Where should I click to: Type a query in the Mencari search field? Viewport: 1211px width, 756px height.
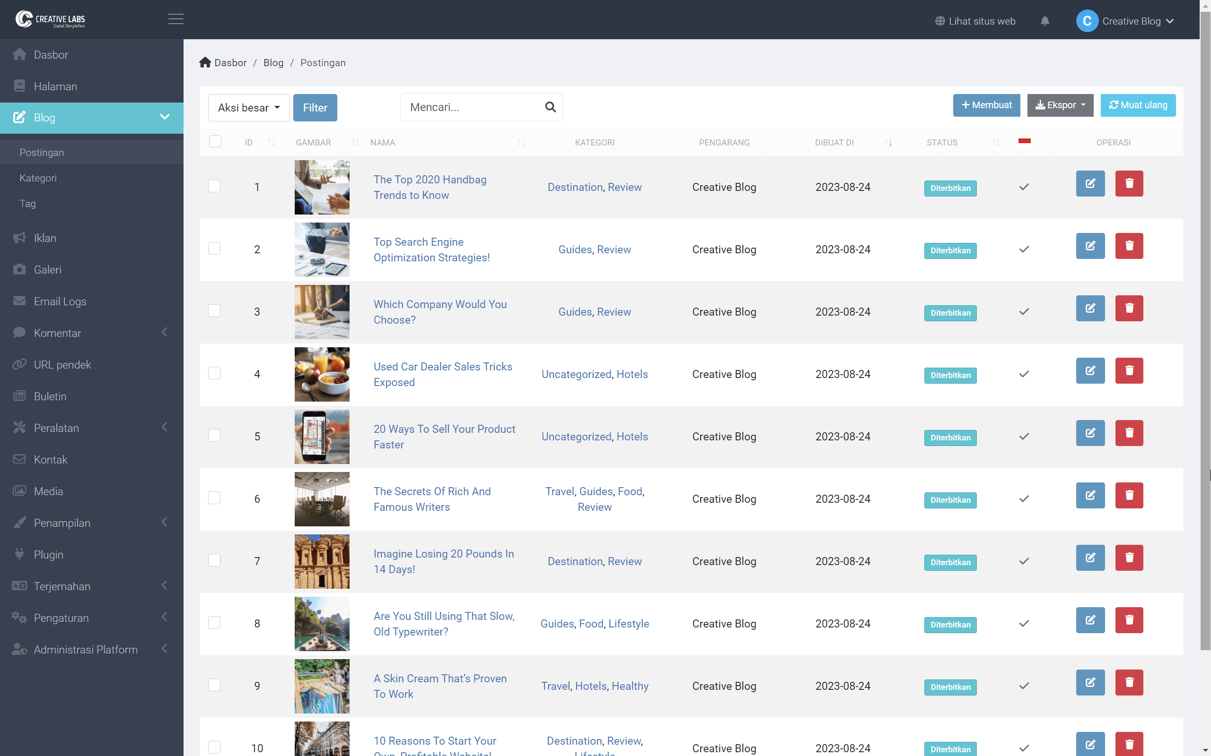pos(470,107)
